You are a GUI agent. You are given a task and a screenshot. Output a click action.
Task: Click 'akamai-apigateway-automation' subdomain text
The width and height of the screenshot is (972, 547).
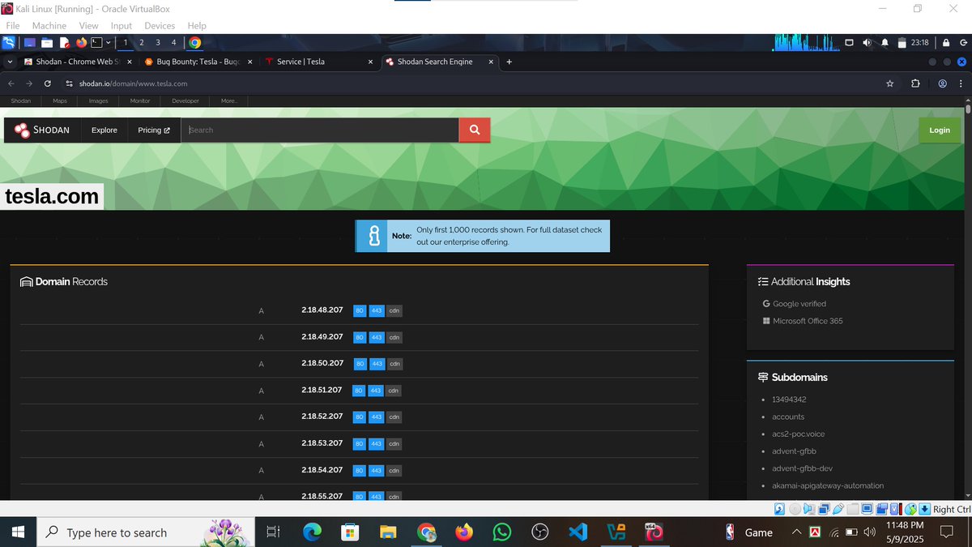pos(828,485)
